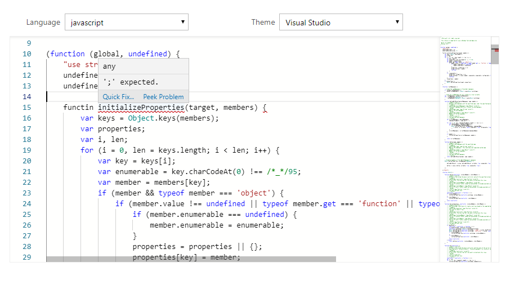
Task: Open the Language dropdown showing javascript
Action: pyautogui.click(x=126, y=23)
